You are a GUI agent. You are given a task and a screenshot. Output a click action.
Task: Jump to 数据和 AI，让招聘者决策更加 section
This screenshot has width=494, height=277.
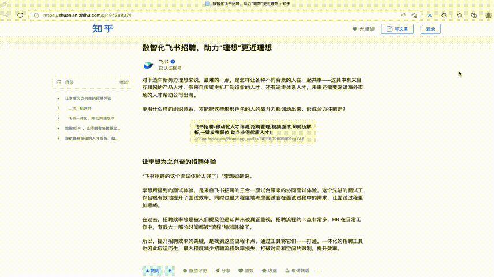point(92,128)
